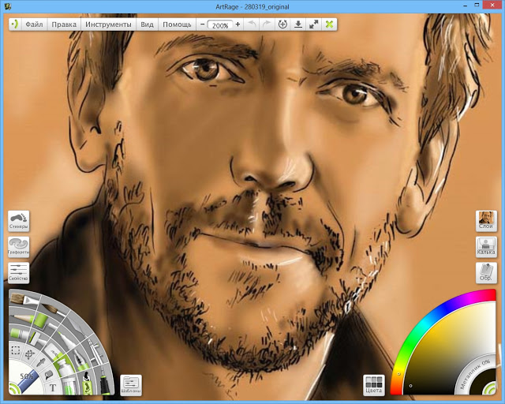This screenshot has width=505, height=404.
Task: Select the black technical pen tool
Action: (x=104, y=383)
